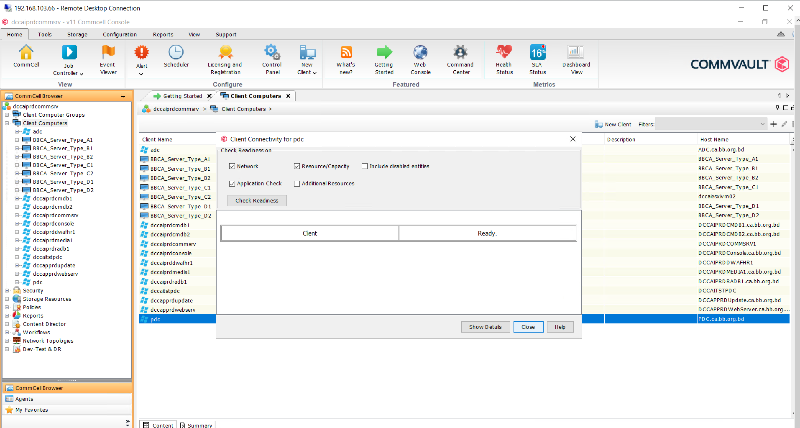Enable Include disabled entities

point(365,166)
